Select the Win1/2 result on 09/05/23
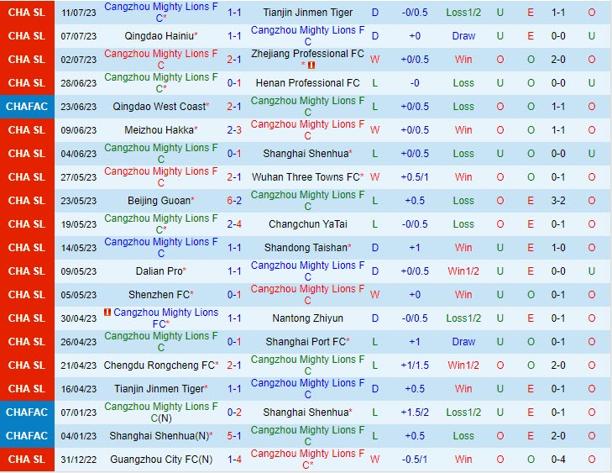Viewport: 612px width, 473px height. [463, 271]
